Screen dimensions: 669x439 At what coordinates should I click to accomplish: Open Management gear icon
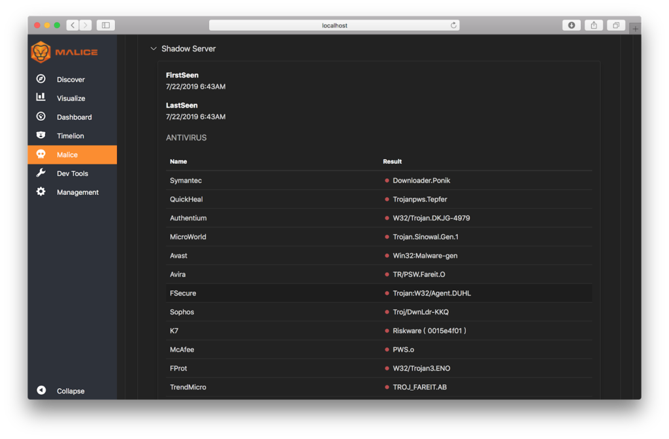[41, 192]
